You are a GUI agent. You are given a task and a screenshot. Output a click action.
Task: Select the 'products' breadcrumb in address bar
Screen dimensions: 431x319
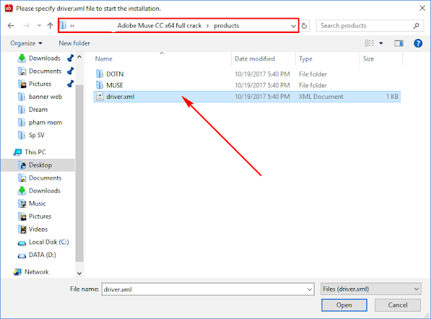[226, 26]
